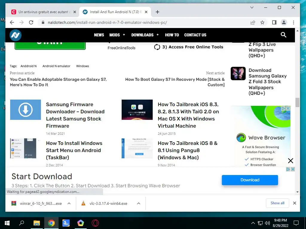Click the AdChoices icon on bottom banner ad

pos(288,169)
